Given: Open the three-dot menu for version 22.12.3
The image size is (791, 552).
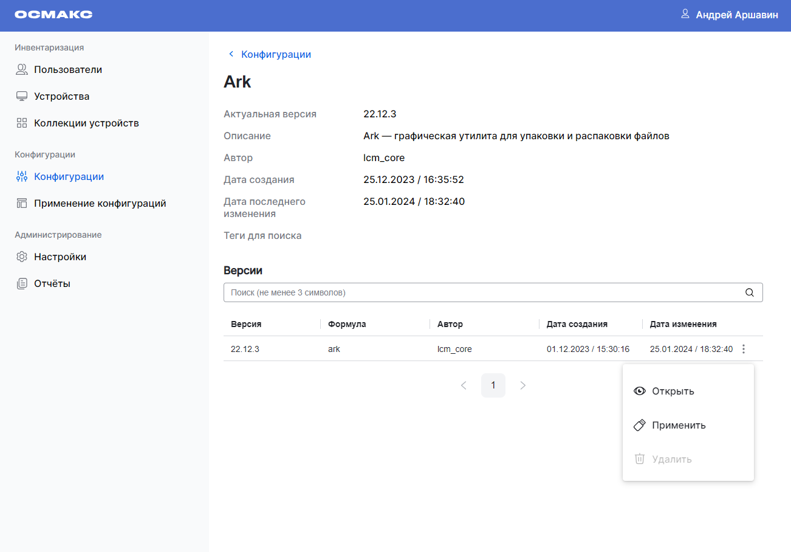Looking at the screenshot, I should coord(744,349).
